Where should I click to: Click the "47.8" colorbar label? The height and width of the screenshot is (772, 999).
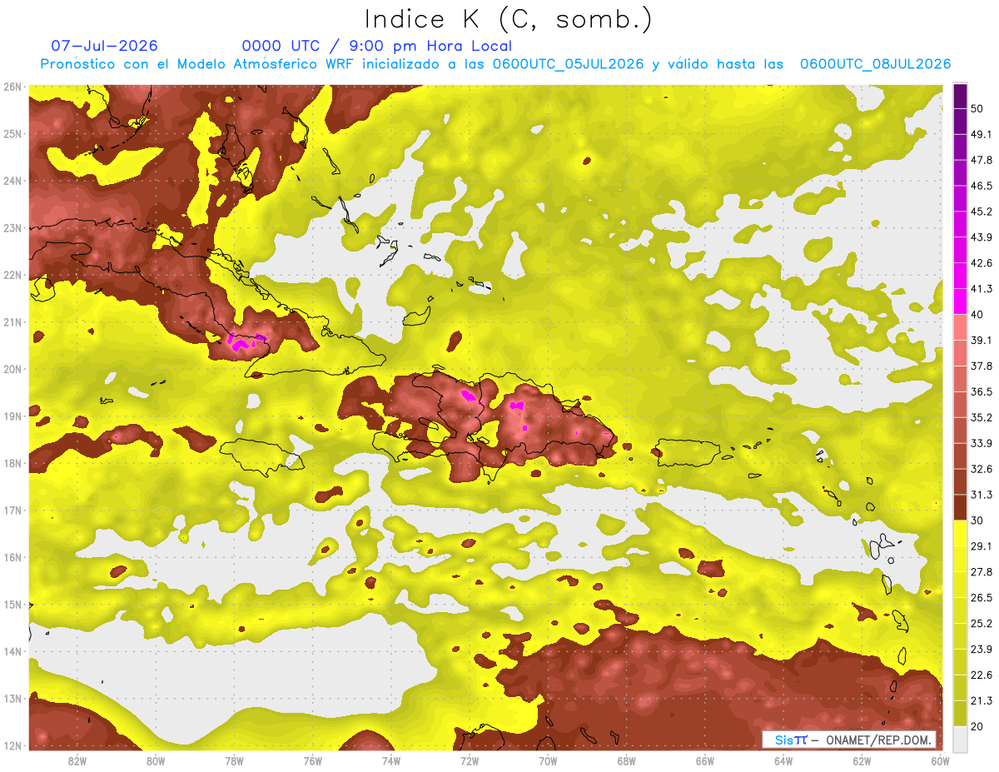[x=981, y=160]
